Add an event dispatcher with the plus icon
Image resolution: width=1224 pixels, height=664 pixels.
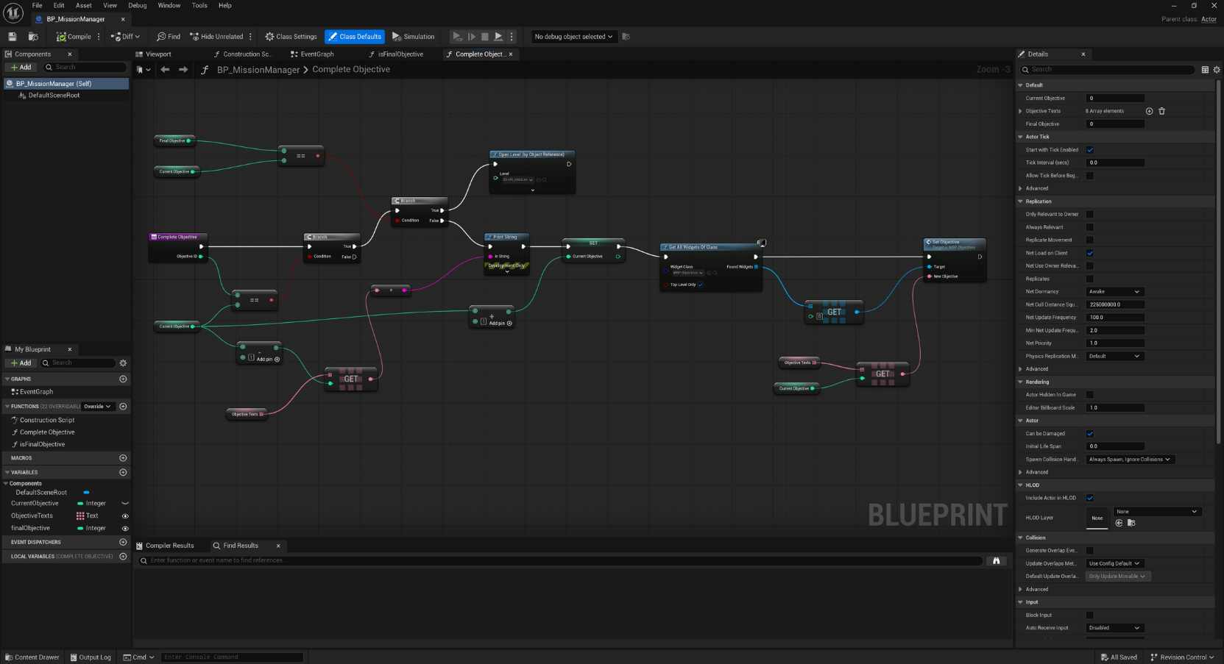pos(123,542)
